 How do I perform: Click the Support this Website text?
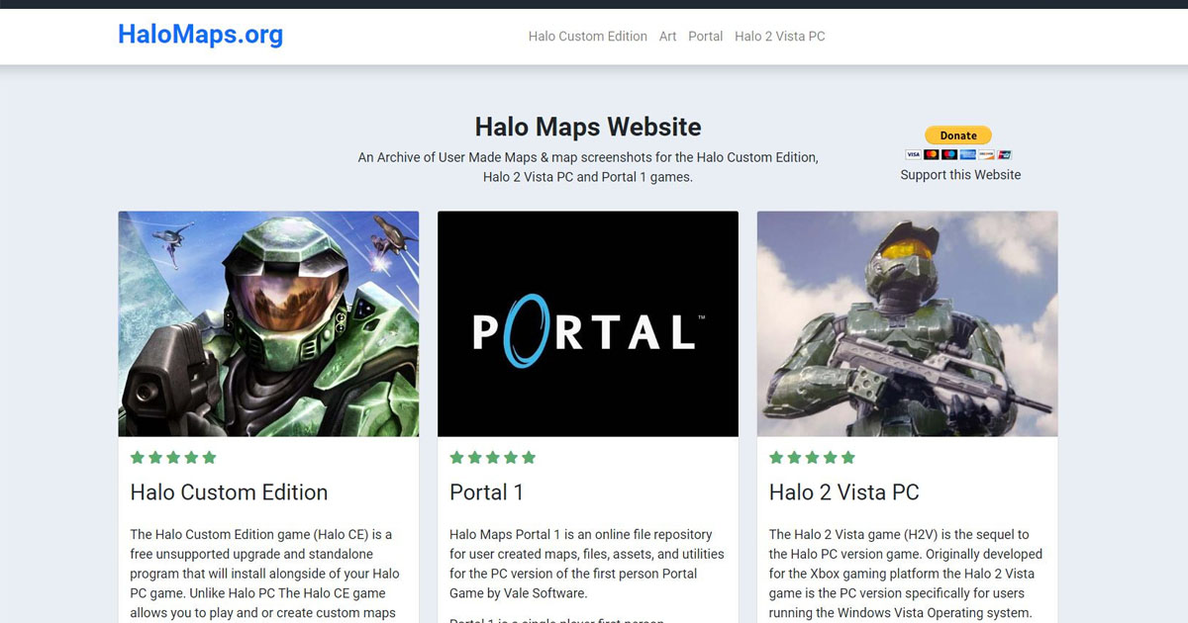960,174
